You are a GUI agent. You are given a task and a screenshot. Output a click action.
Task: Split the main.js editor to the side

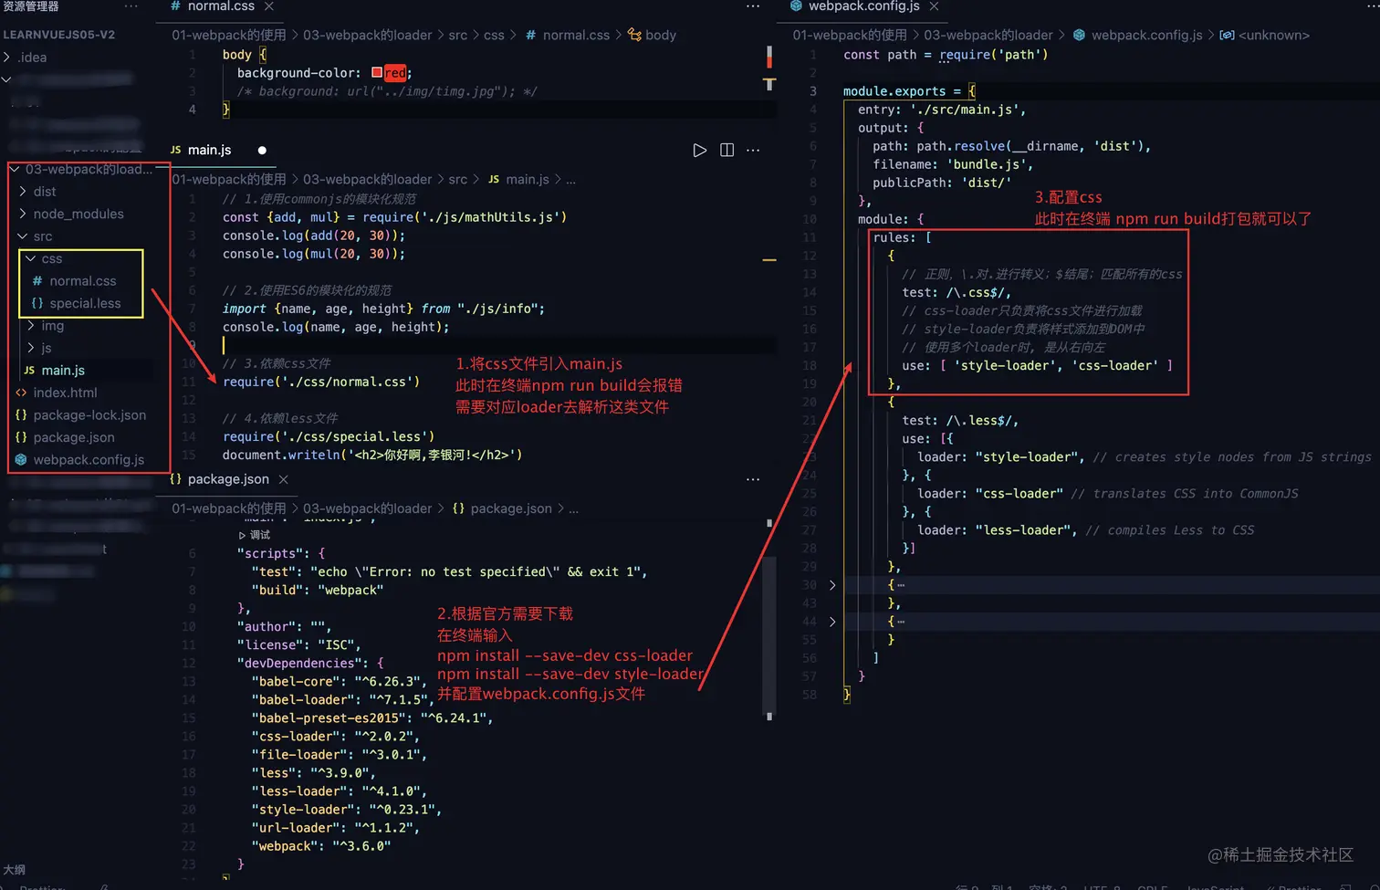point(727,150)
